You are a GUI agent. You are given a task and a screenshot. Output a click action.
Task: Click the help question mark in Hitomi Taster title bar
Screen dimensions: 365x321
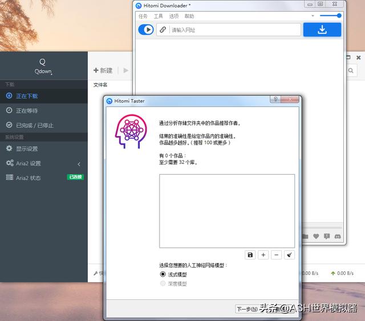click(x=275, y=100)
